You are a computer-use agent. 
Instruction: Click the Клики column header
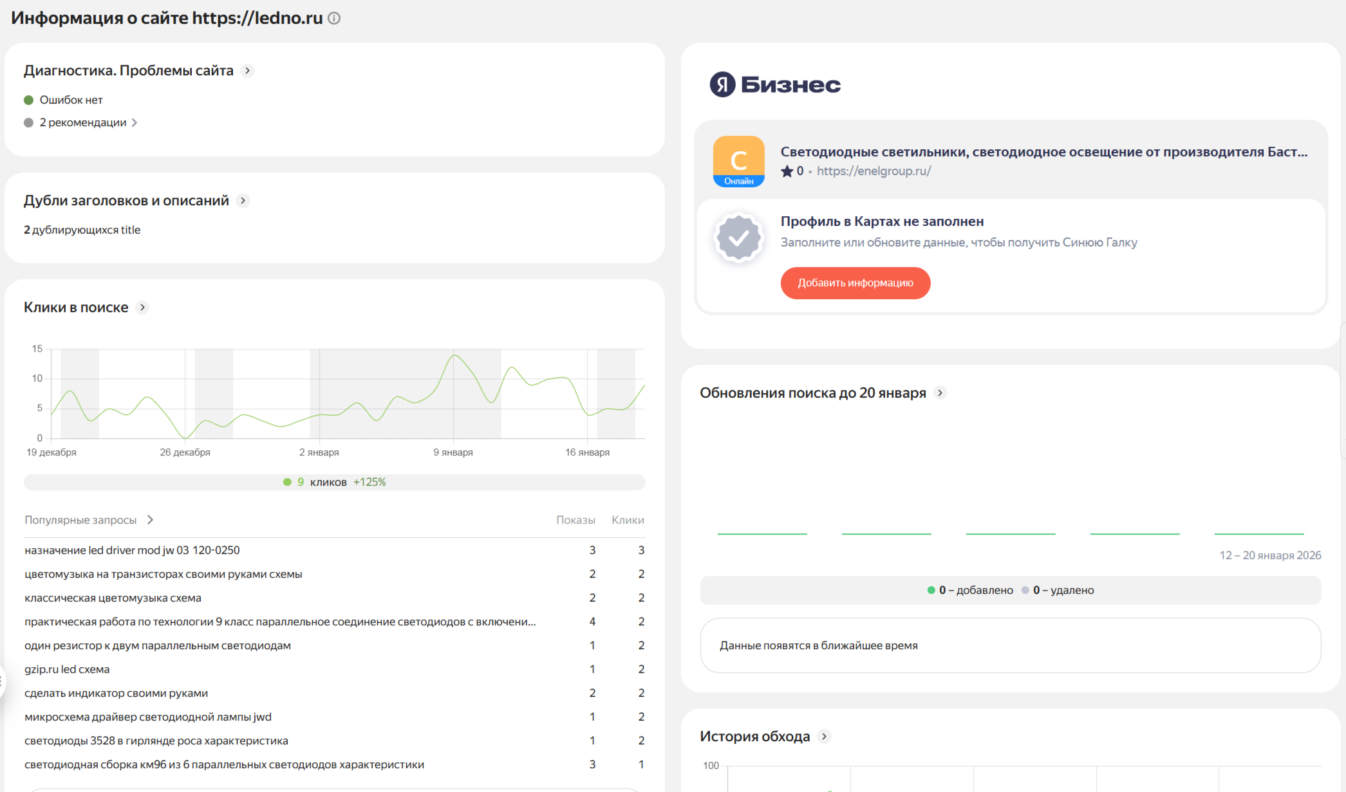(627, 520)
